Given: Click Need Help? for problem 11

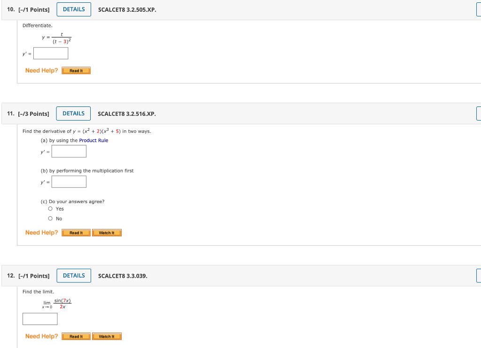Looking at the screenshot, I should (41, 232).
